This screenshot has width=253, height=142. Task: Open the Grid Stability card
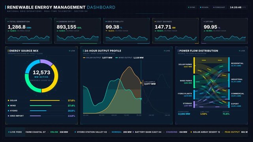(x=126, y=31)
